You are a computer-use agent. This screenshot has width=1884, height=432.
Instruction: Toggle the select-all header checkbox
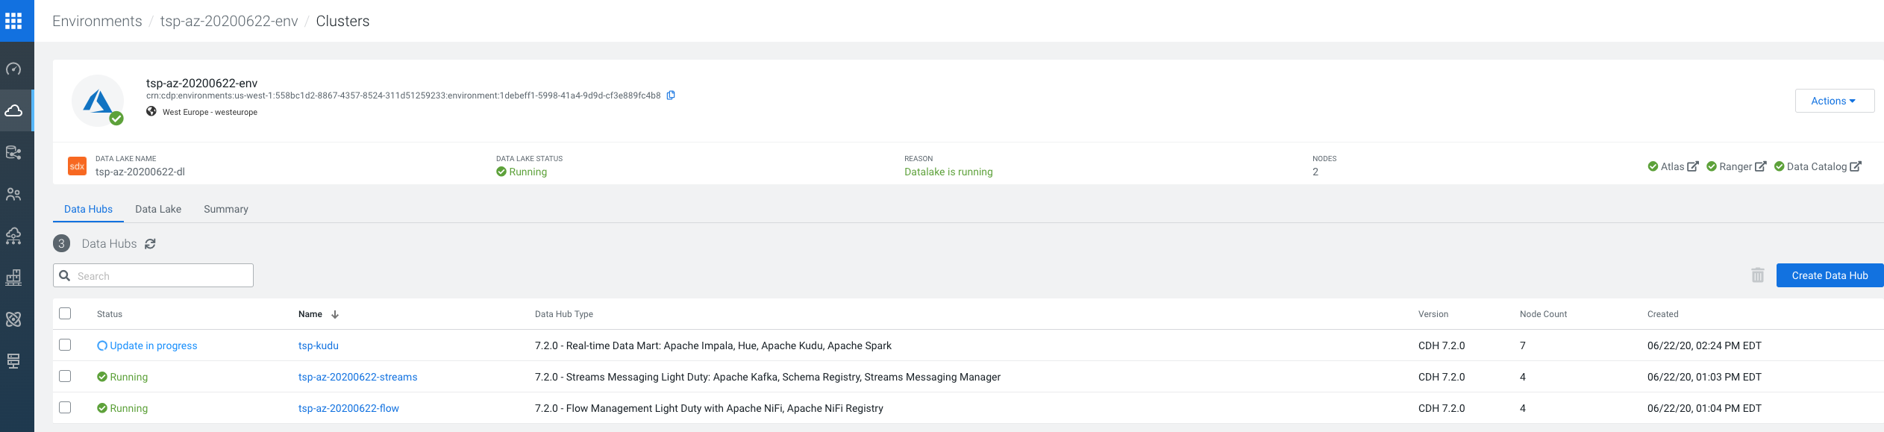pyautogui.click(x=65, y=313)
